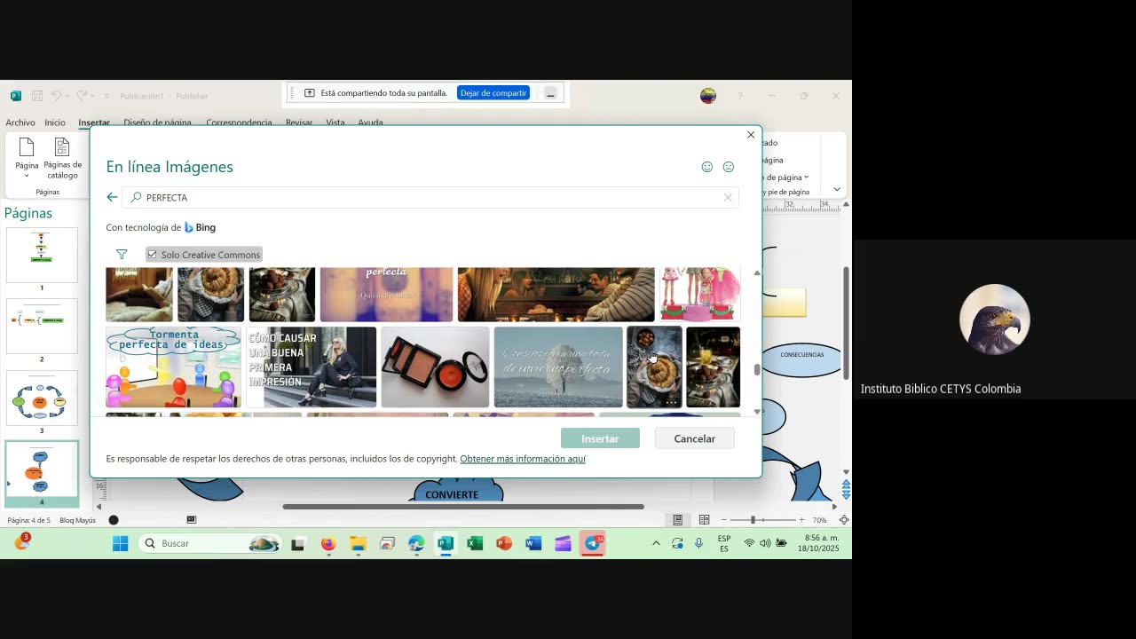Screen dimensions: 1136x639
Task: Zoom out with the minus button
Action: [x=724, y=520]
